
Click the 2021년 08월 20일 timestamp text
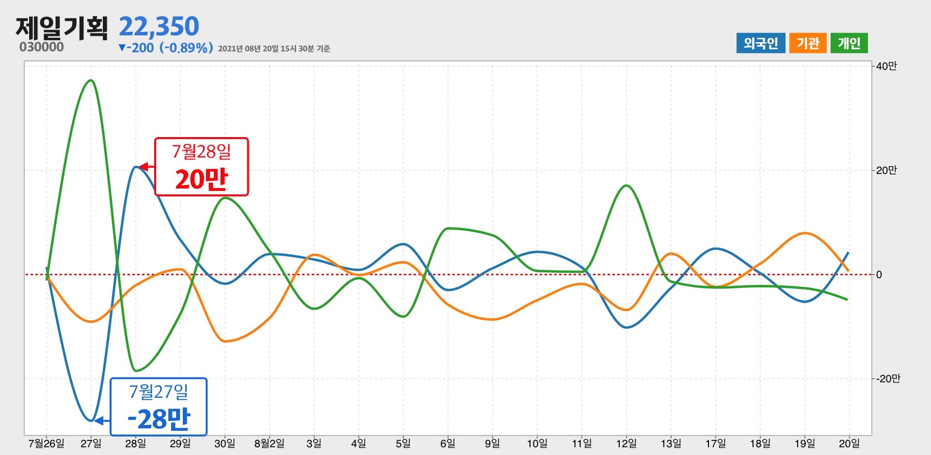274,48
